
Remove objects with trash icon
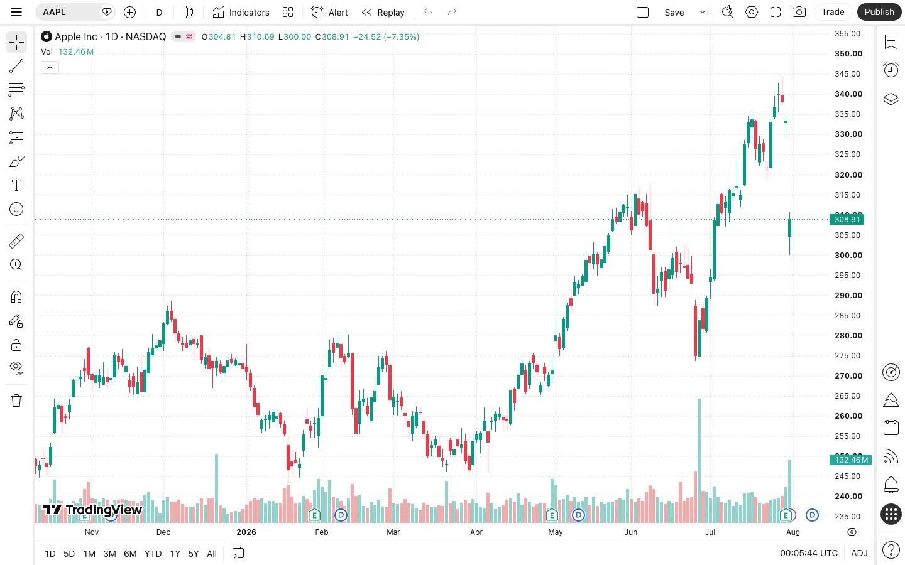point(16,401)
